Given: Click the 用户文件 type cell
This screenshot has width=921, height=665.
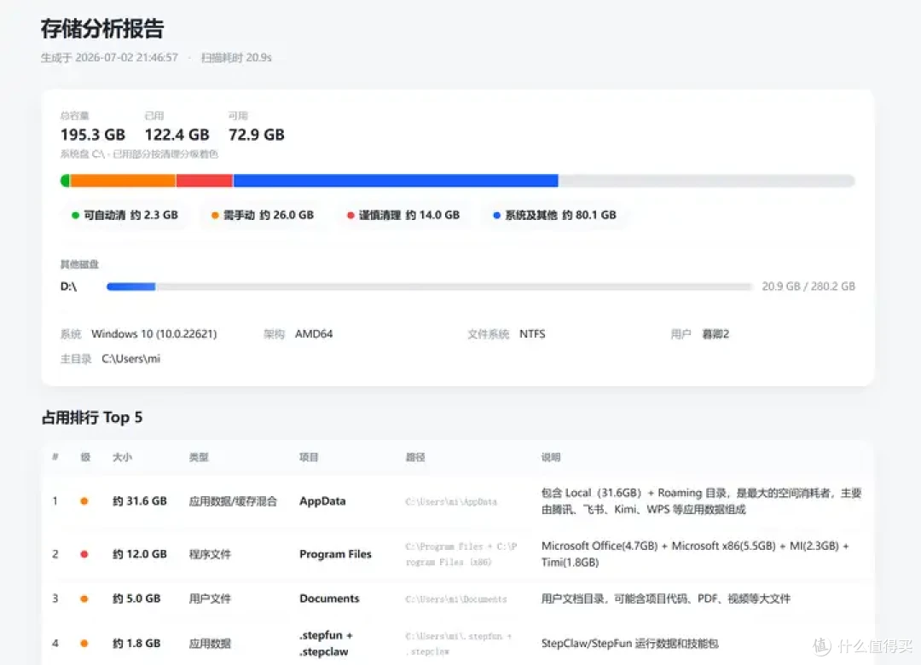Looking at the screenshot, I should pos(210,598).
